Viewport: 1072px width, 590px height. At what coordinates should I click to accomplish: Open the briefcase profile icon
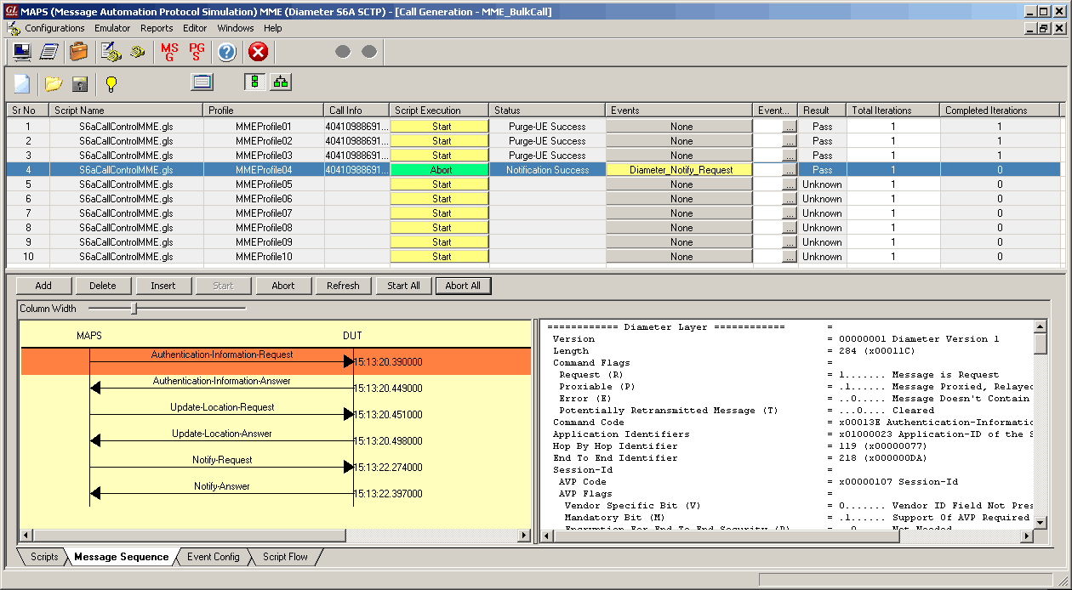click(79, 52)
